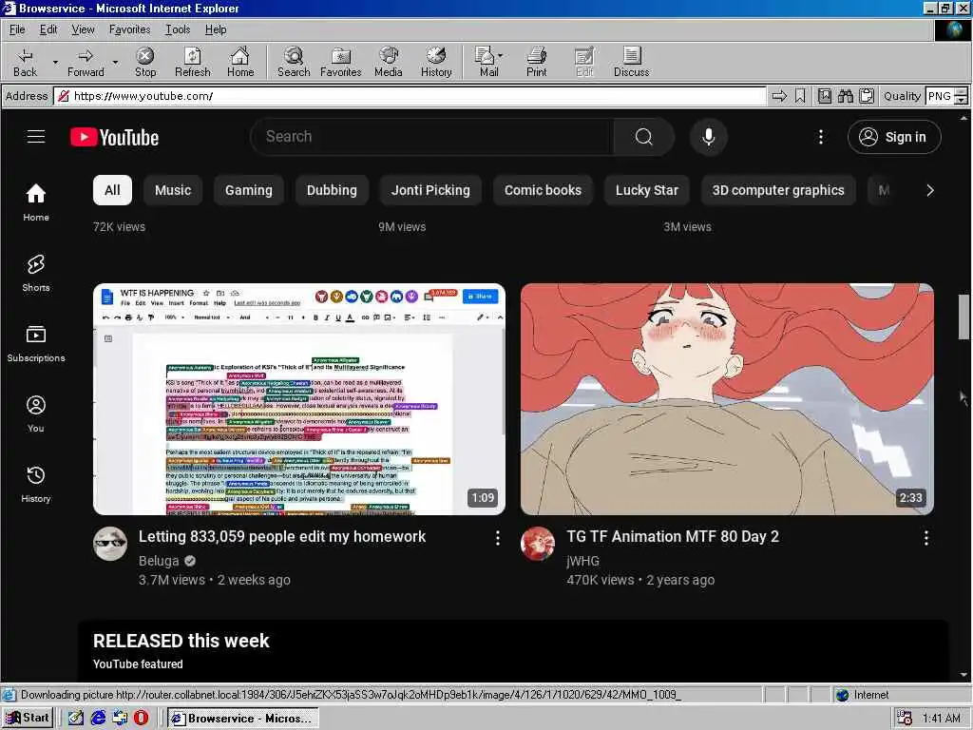This screenshot has height=730, width=973.
Task: Open the jWHG channel link
Action: coord(582,561)
